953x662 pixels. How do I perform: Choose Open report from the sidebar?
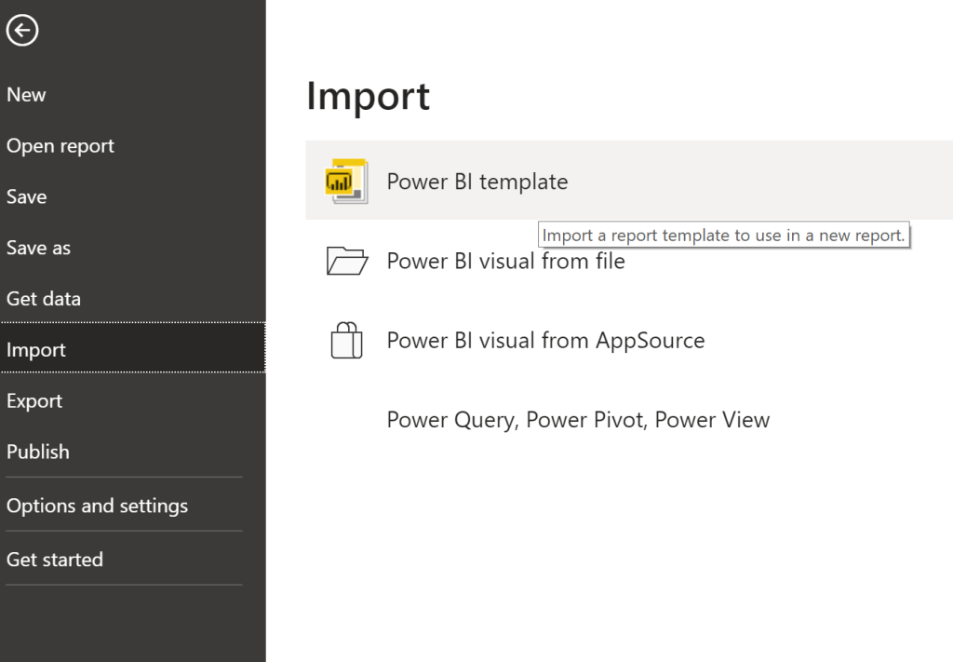[60, 146]
